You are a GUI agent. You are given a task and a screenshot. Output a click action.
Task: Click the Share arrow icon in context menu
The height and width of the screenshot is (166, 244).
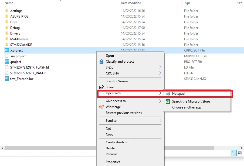pos(101,87)
